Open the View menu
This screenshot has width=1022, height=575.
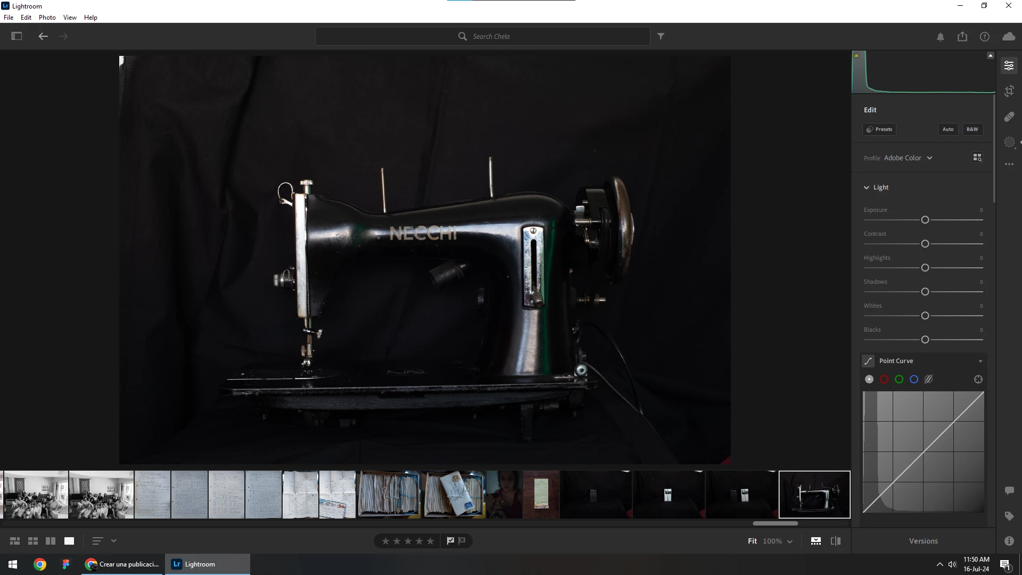(x=70, y=18)
